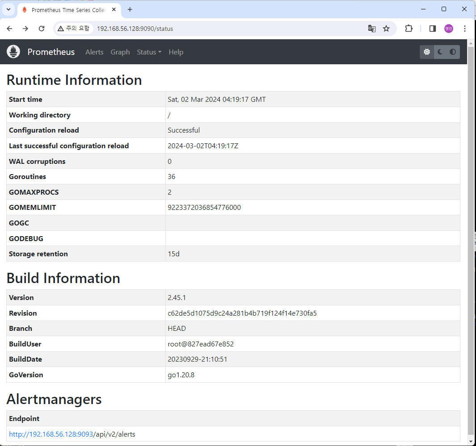The height and width of the screenshot is (446, 476).
Task: Click the 'Successful' configuration reload value
Action: coord(184,130)
